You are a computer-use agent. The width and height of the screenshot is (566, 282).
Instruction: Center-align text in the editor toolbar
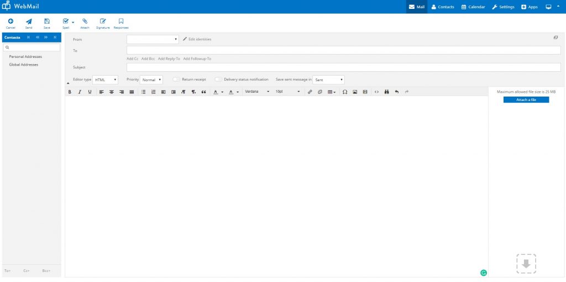point(112,92)
